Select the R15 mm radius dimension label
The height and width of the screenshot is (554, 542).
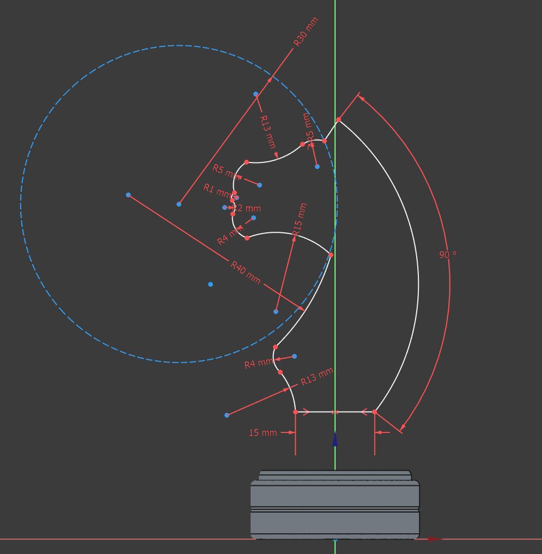coord(300,219)
